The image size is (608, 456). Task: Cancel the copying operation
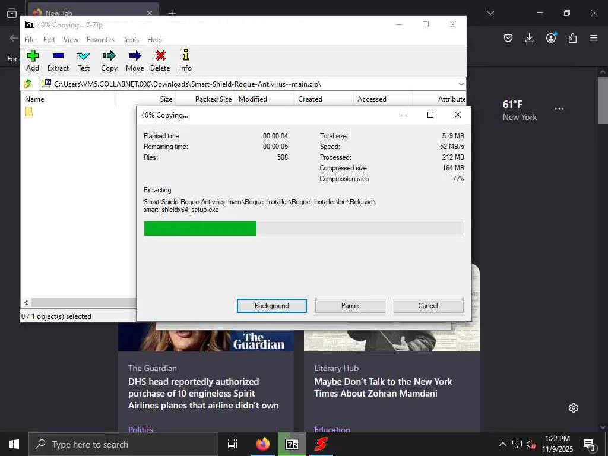tap(428, 306)
